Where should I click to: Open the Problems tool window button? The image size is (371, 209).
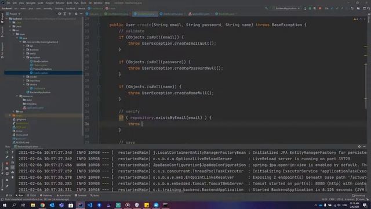point(46,196)
